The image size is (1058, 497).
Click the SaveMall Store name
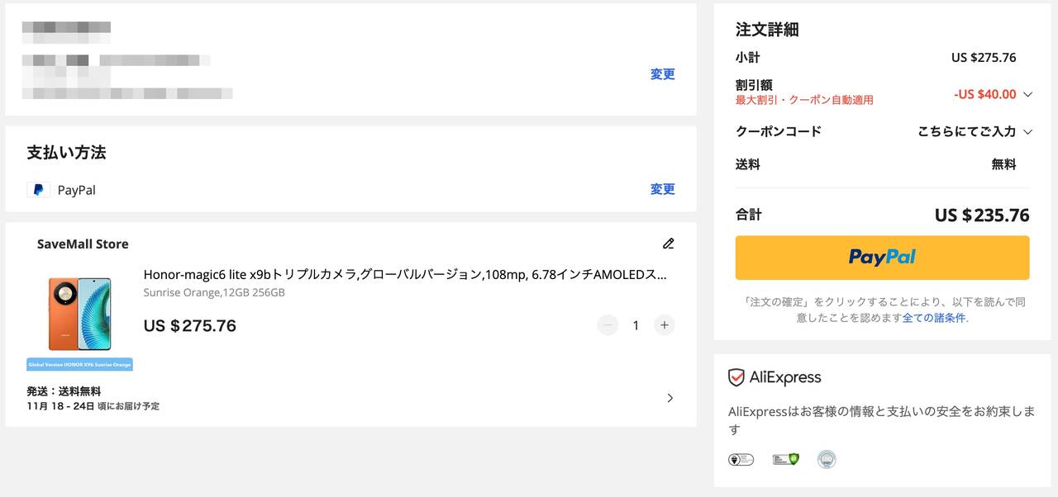(x=83, y=244)
